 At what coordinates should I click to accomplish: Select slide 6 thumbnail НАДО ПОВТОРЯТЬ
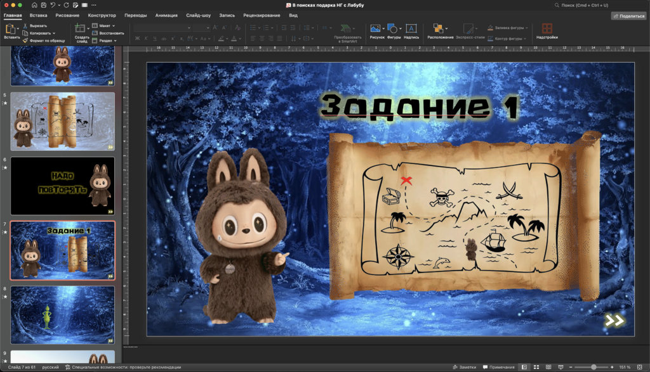coord(63,186)
